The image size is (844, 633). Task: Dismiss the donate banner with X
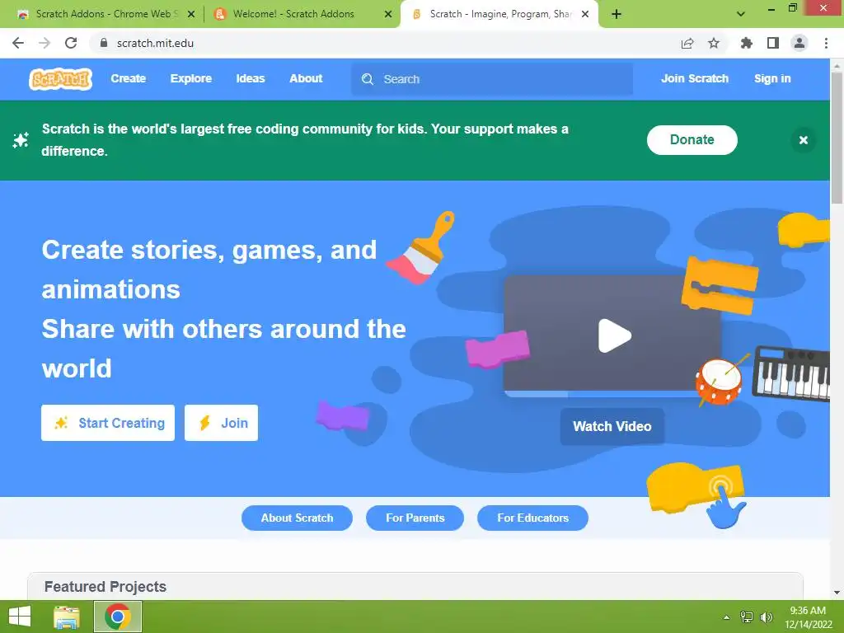(804, 140)
